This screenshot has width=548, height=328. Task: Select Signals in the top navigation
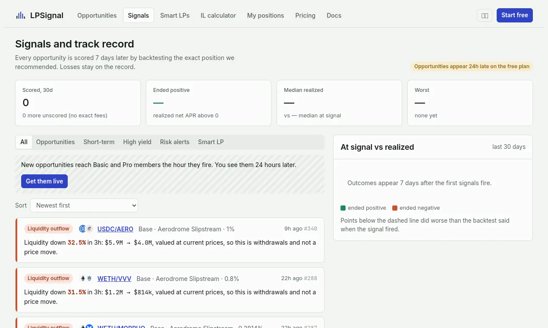pyautogui.click(x=139, y=16)
